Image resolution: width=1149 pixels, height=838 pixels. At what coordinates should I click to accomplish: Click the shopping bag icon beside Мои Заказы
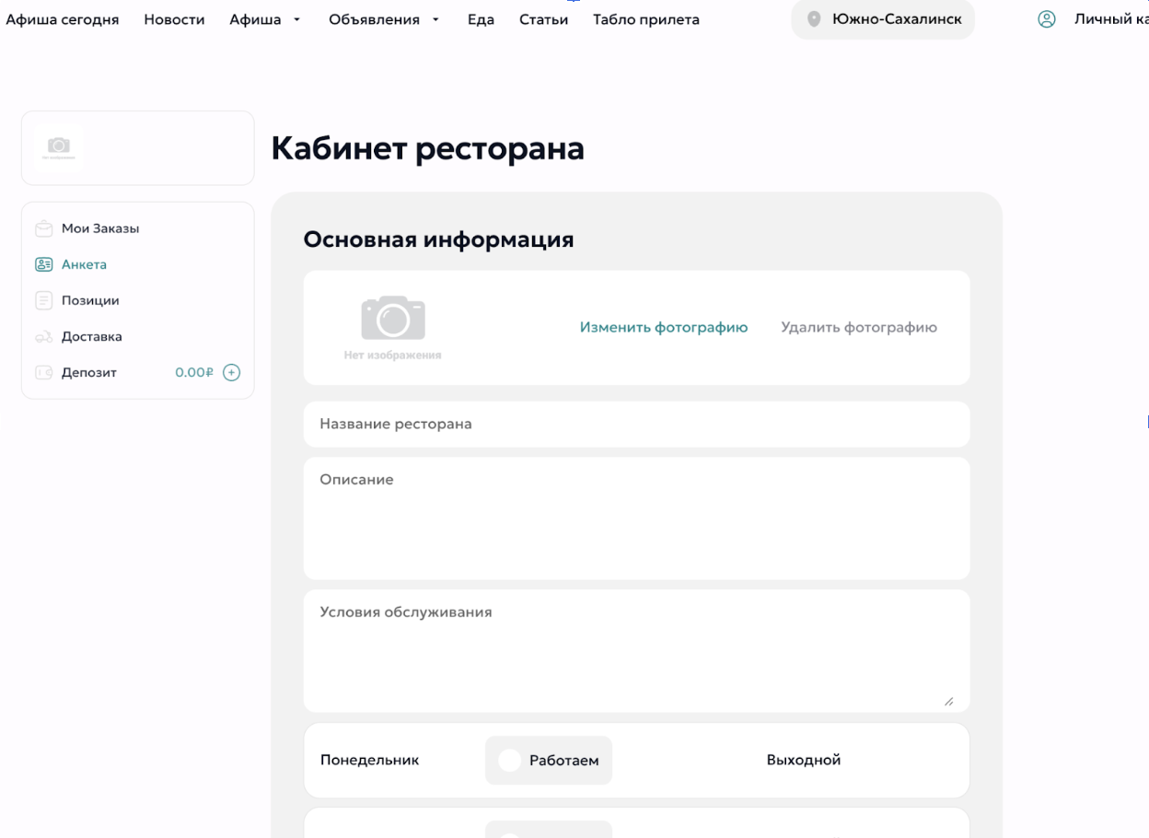(43, 228)
